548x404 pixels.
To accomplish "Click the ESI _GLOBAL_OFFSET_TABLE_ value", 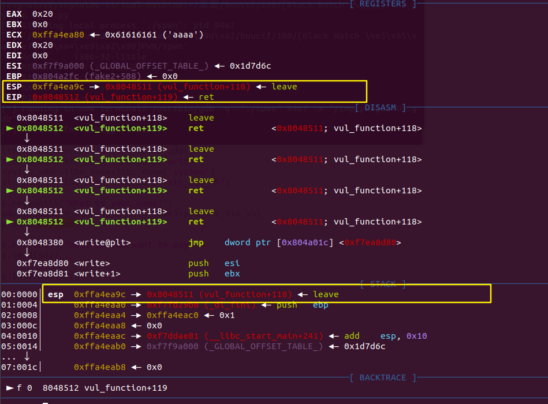I will coord(120,66).
